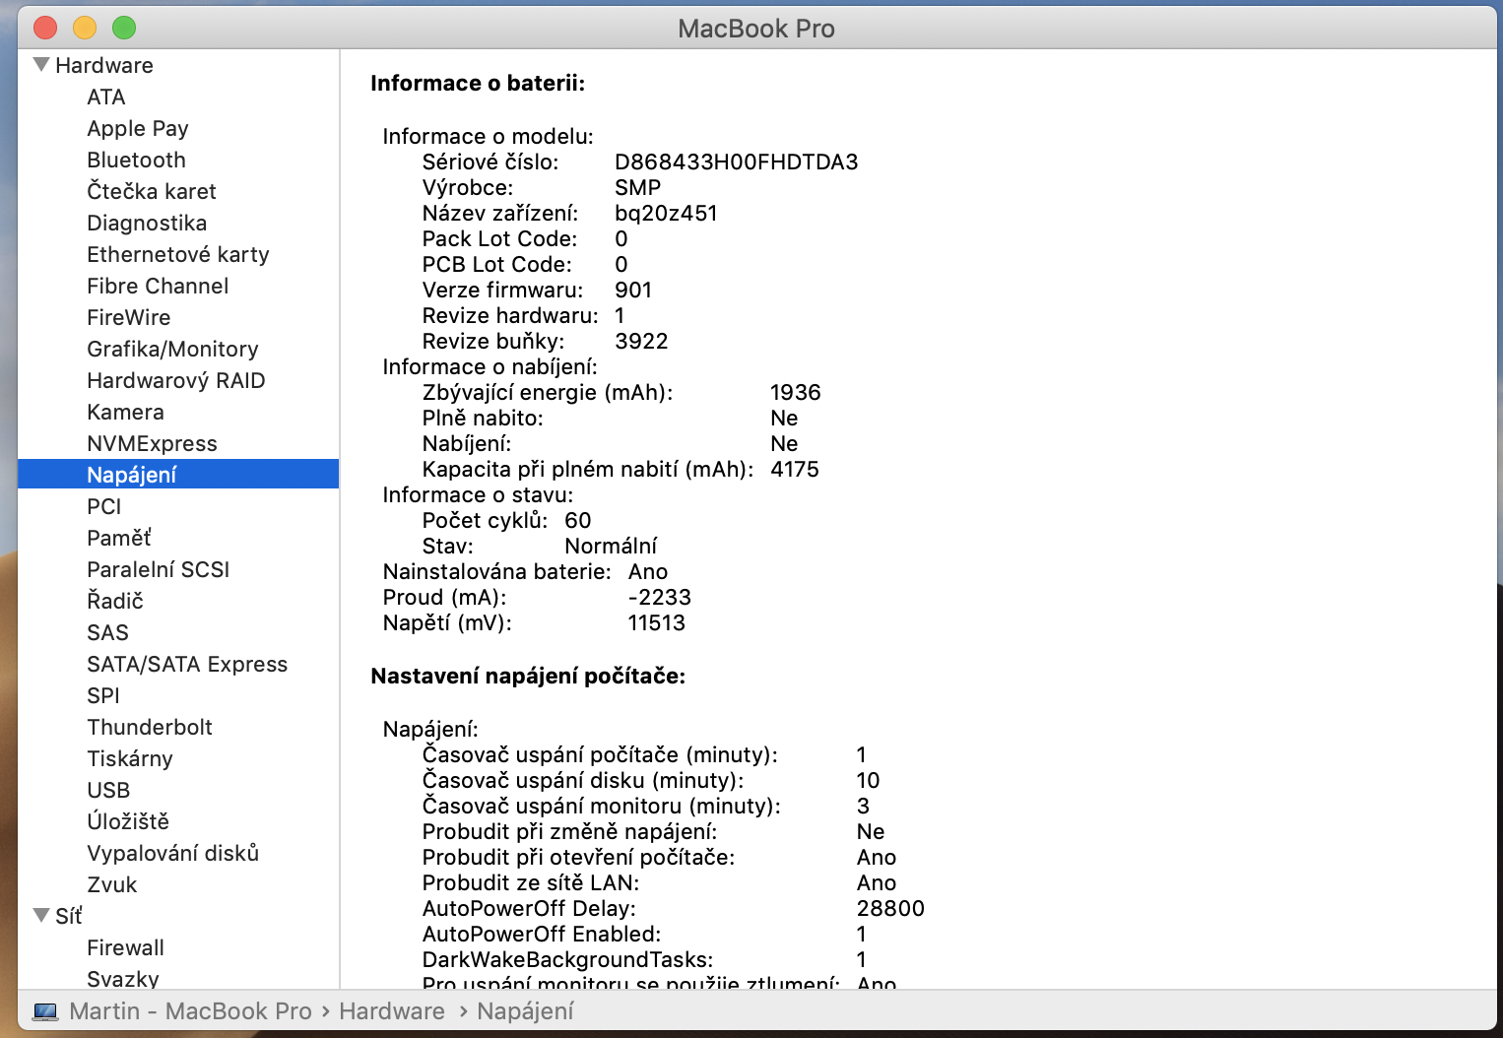Select SAS hardware entry
1503x1038 pixels.
coord(107,632)
